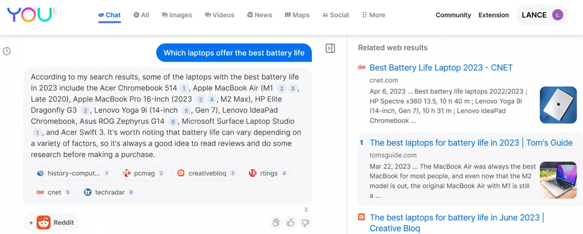Screen dimensions: 583x234
Task: Copy the chat response to clipboard
Action: (276, 223)
